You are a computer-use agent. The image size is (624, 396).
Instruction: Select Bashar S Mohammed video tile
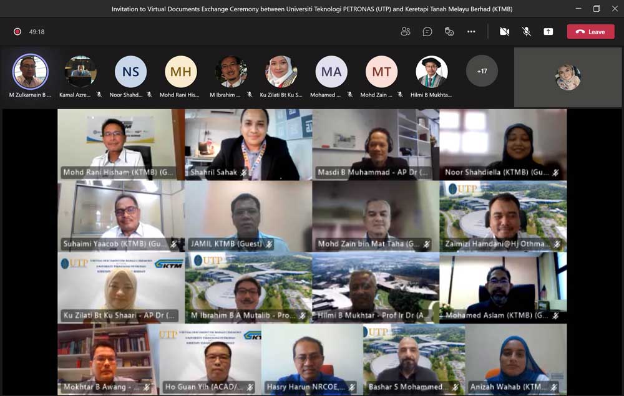point(414,359)
